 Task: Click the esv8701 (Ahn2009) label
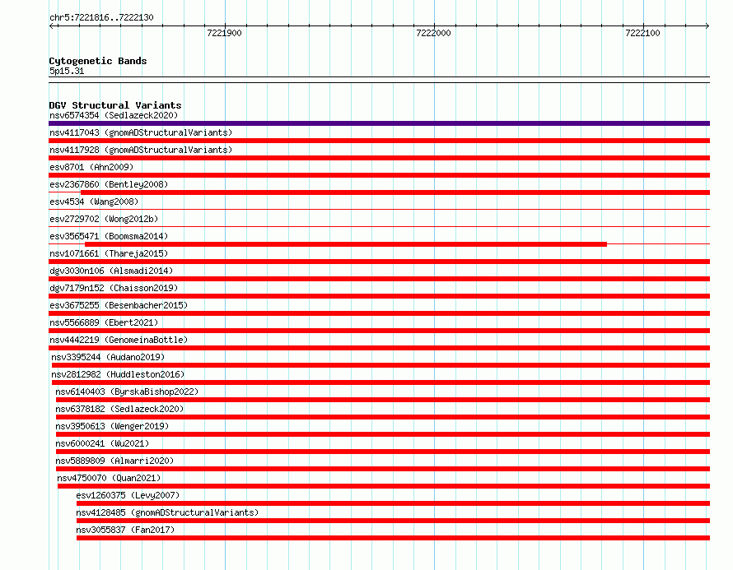pos(91,167)
